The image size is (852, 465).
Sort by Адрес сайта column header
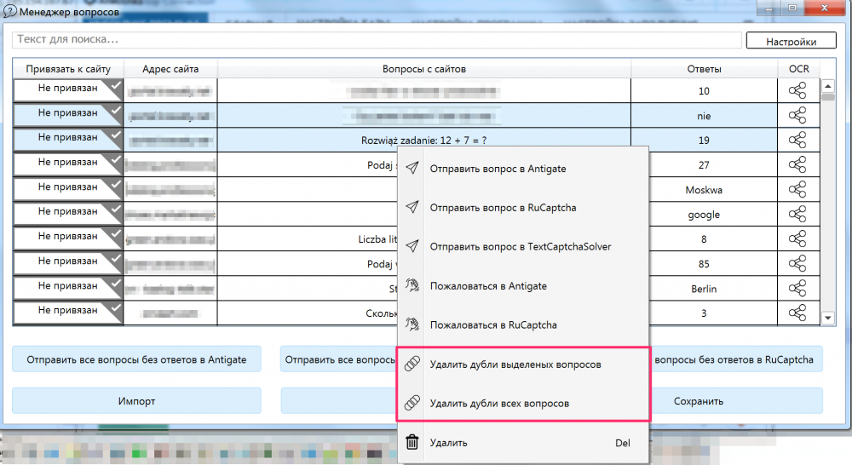coord(170,69)
